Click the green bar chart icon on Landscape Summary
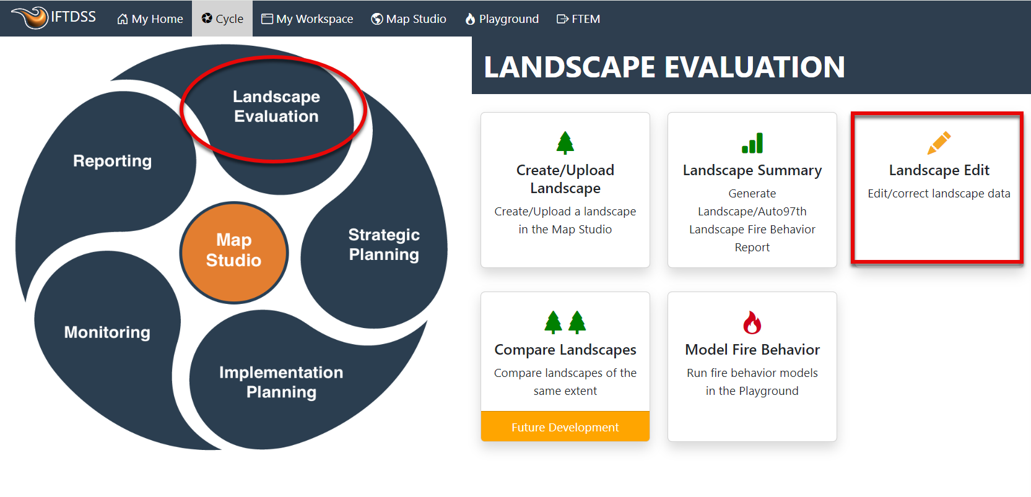1031x497 pixels. click(x=752, y=143)
